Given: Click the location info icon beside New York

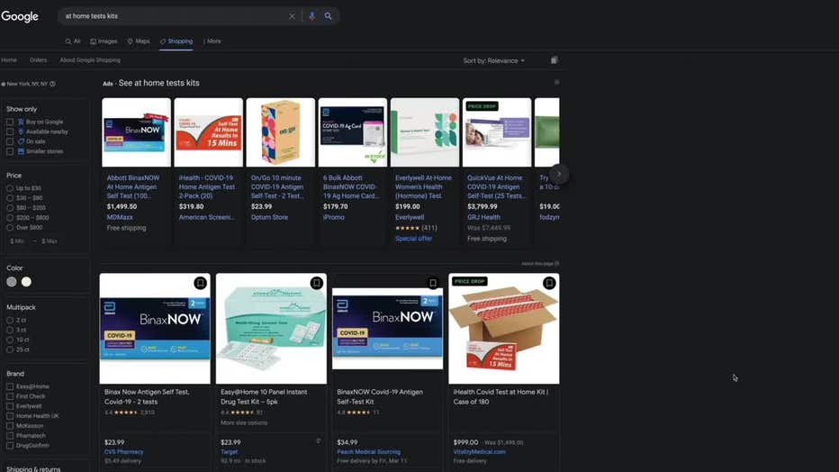Looking at the screenshot, I should [x=52, y=84].
